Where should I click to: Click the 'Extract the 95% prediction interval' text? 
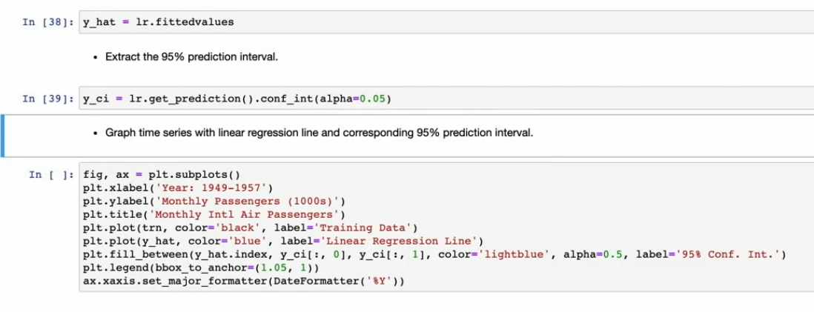(192, 56)
